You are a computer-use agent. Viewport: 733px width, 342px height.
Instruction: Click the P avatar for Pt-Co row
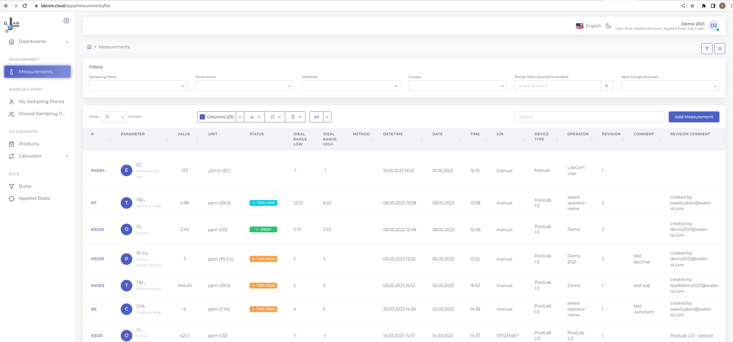coord(127,259)
